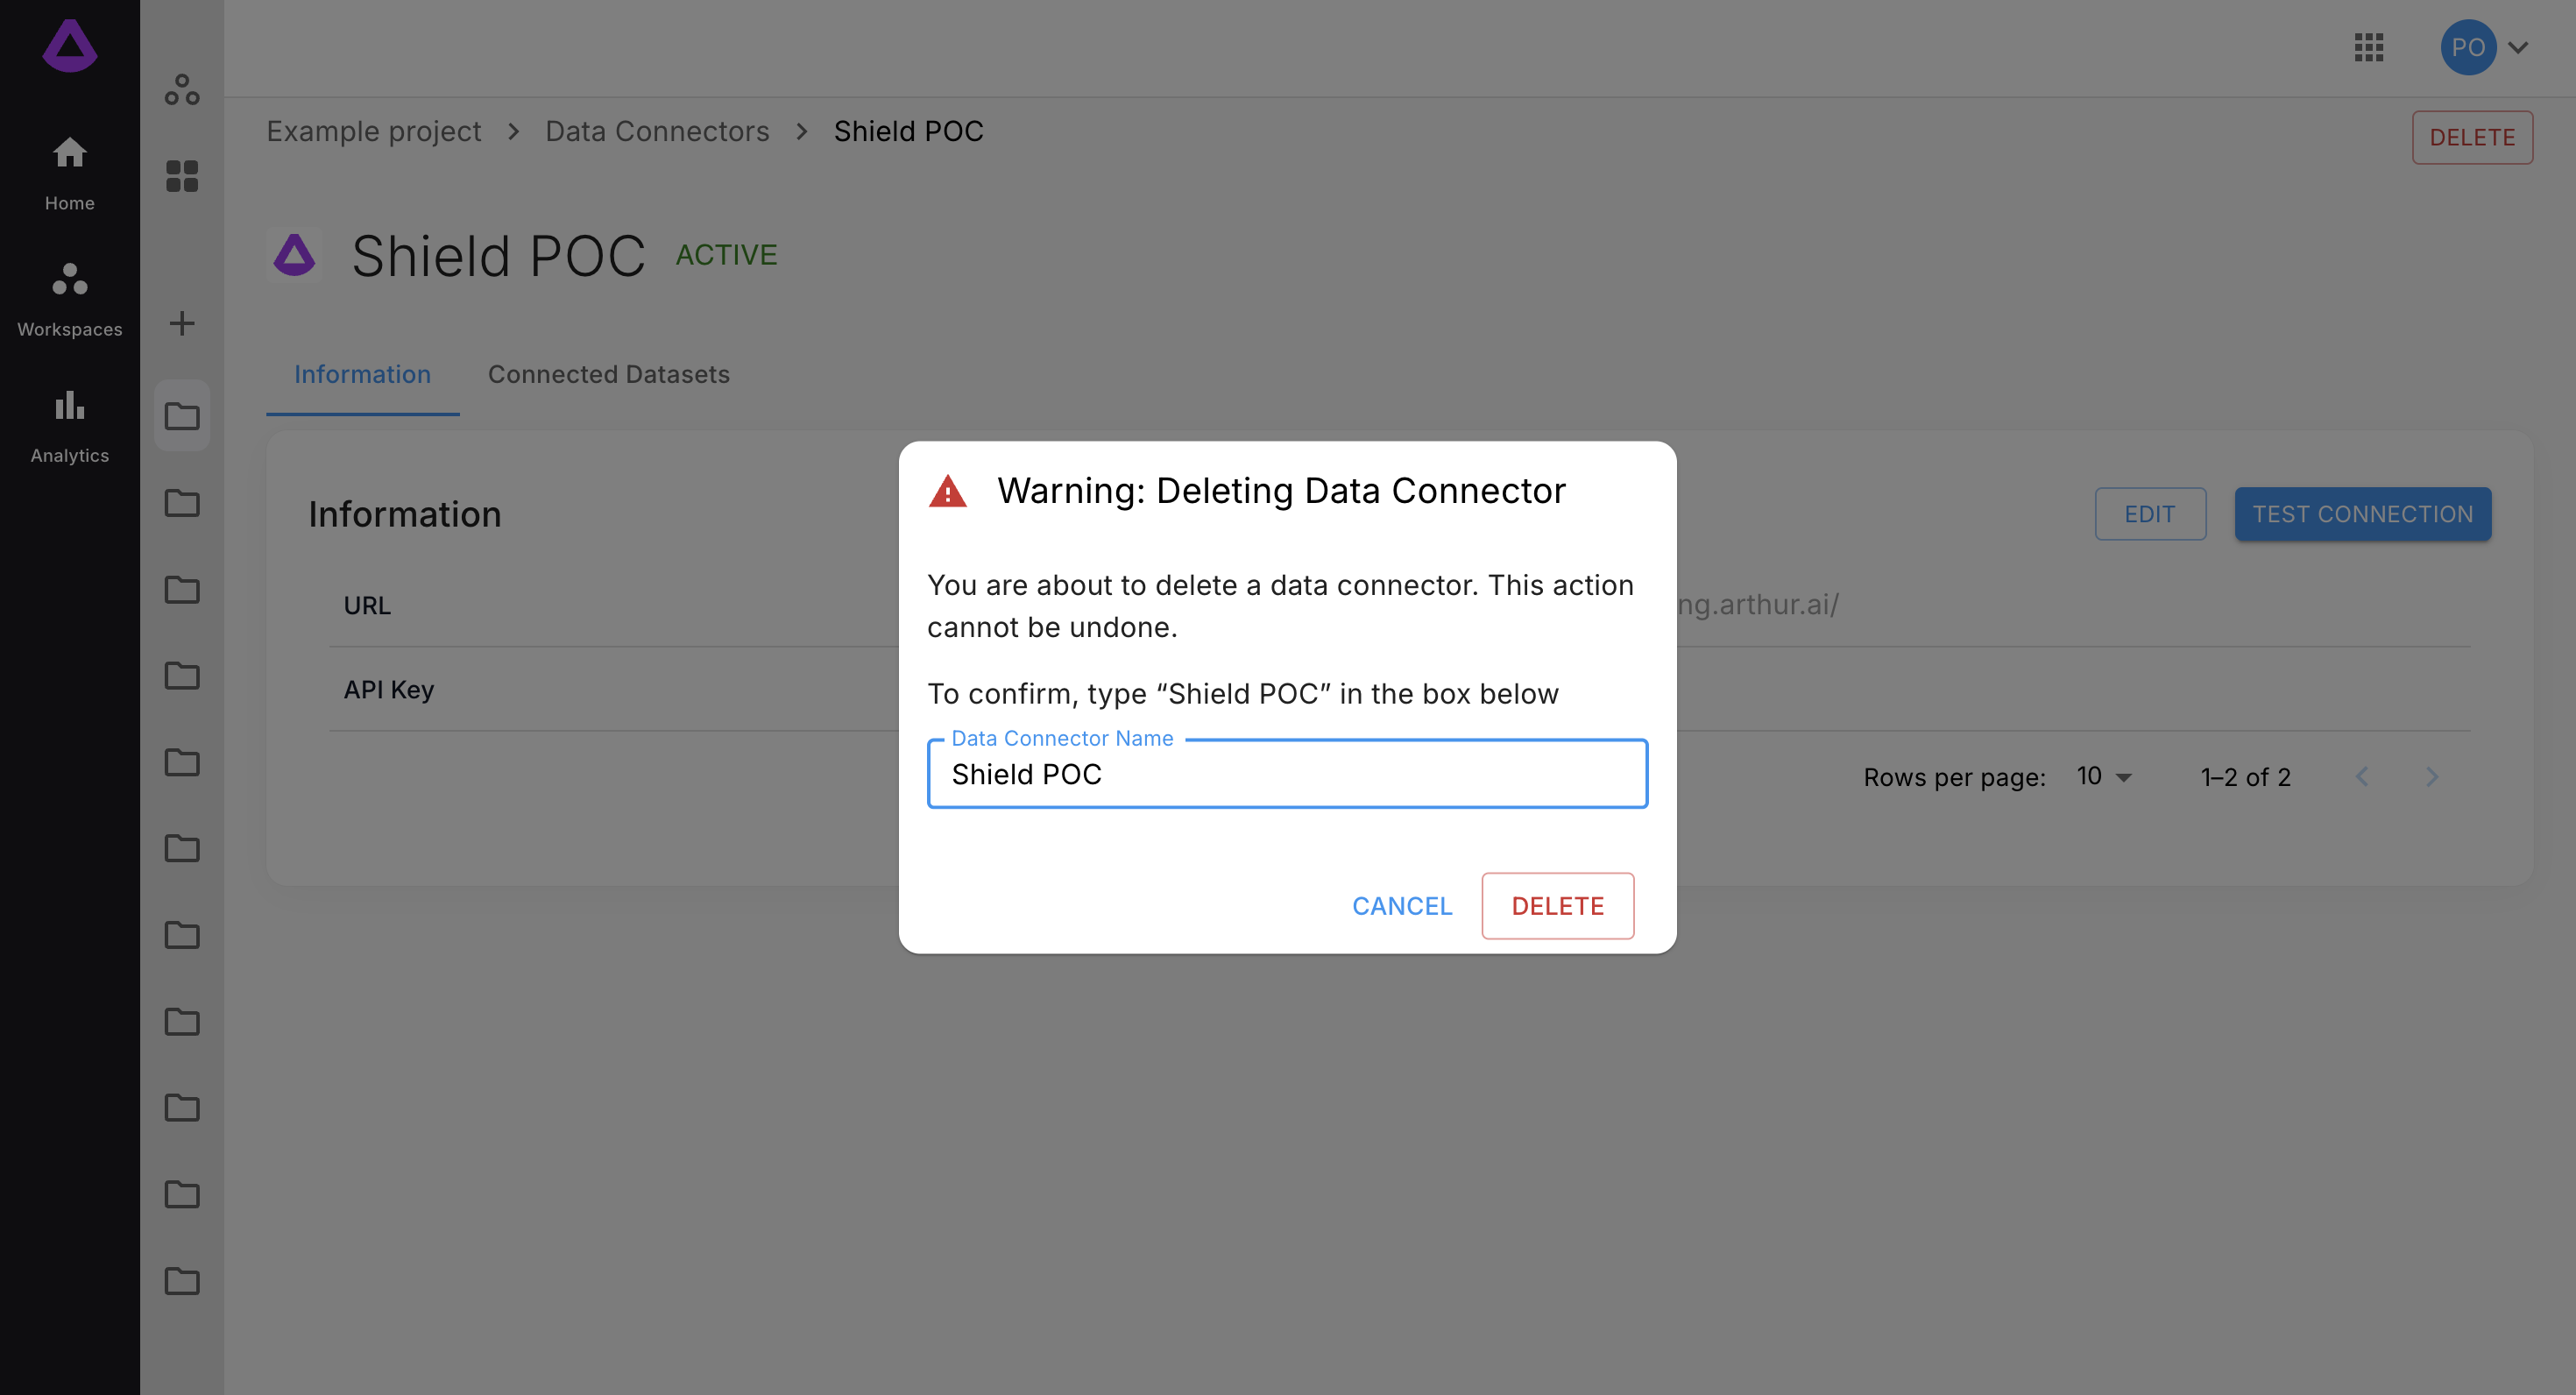Open the rows per page dropdown

[2104, 777]
